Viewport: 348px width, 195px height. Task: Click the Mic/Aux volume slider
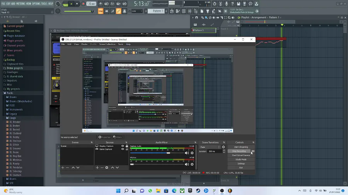157,164
